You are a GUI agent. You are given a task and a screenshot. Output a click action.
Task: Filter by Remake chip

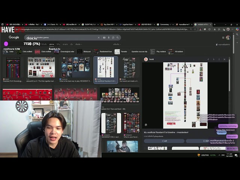[121, 52]
